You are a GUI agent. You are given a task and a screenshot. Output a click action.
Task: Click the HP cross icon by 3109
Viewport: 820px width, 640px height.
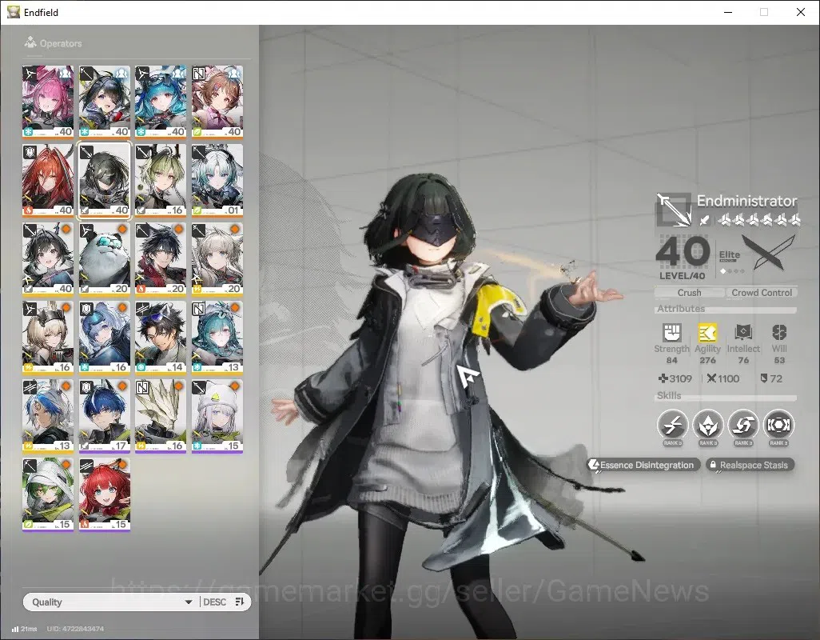click(x=663, y=378)
